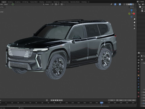Add a new workspace with plus icon
Viewport: 145px width, 109px height.
[x=89, y=2]
